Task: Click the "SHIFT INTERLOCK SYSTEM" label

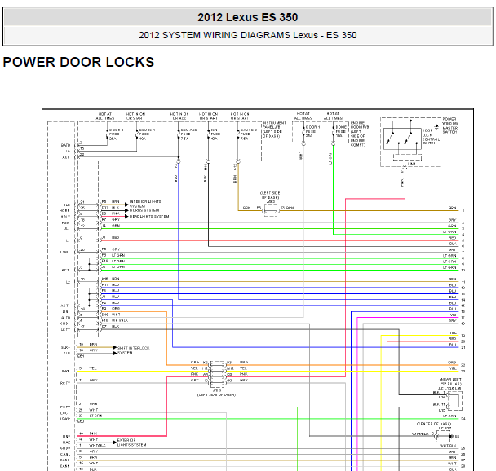Action: click(134, 350)
